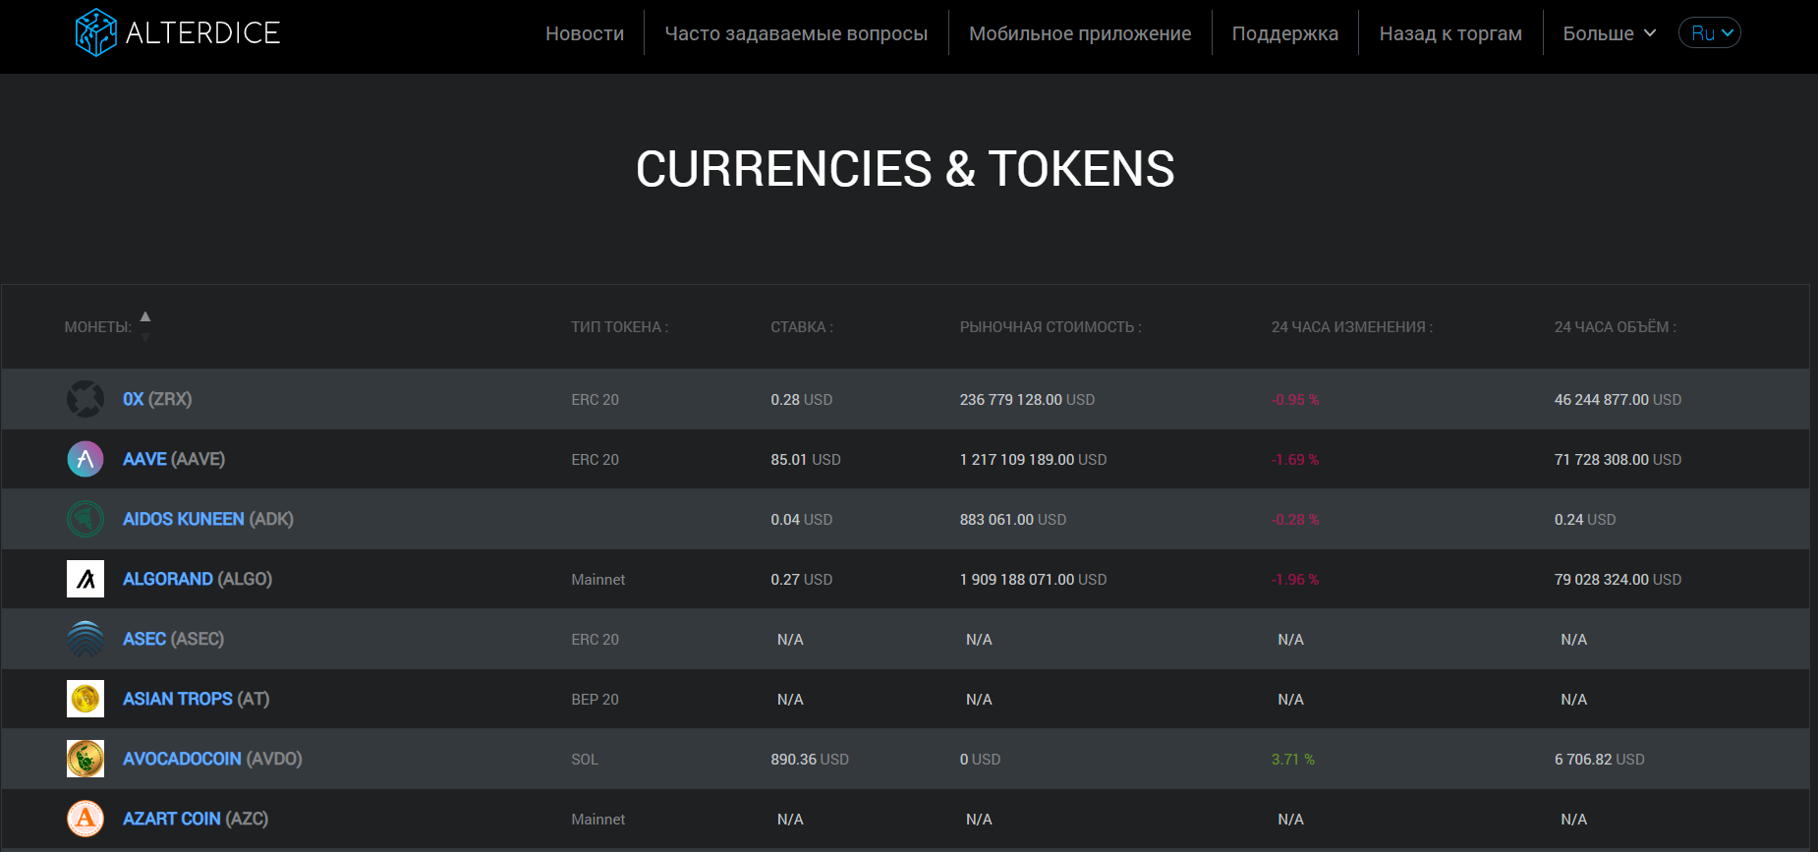1818x852 pixels.
Task: Click the 890.36 USD rate for AVDO
Action: tap(810, 760)
